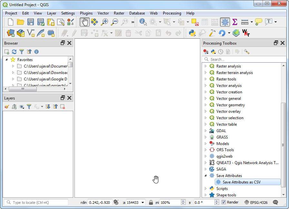The height and width of the screenshot is (209, 289).
Task: Toggle the Processing Toolbox gear button
Action: pyautogui.click(x=225, y=22)
